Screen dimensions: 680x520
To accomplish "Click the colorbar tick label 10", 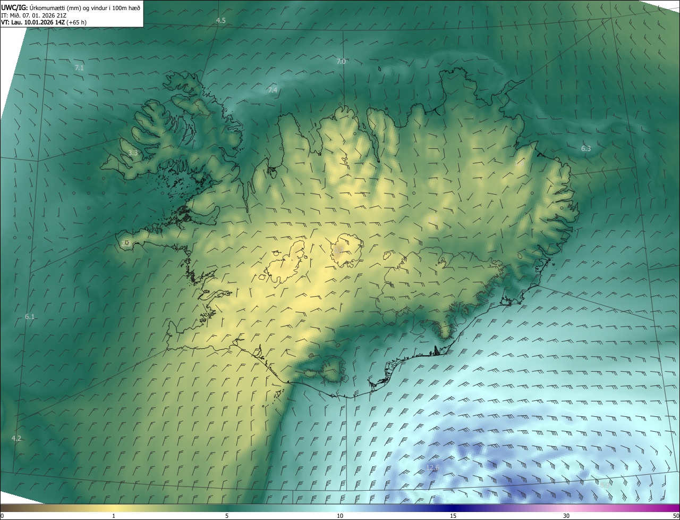I will (340, 516).
